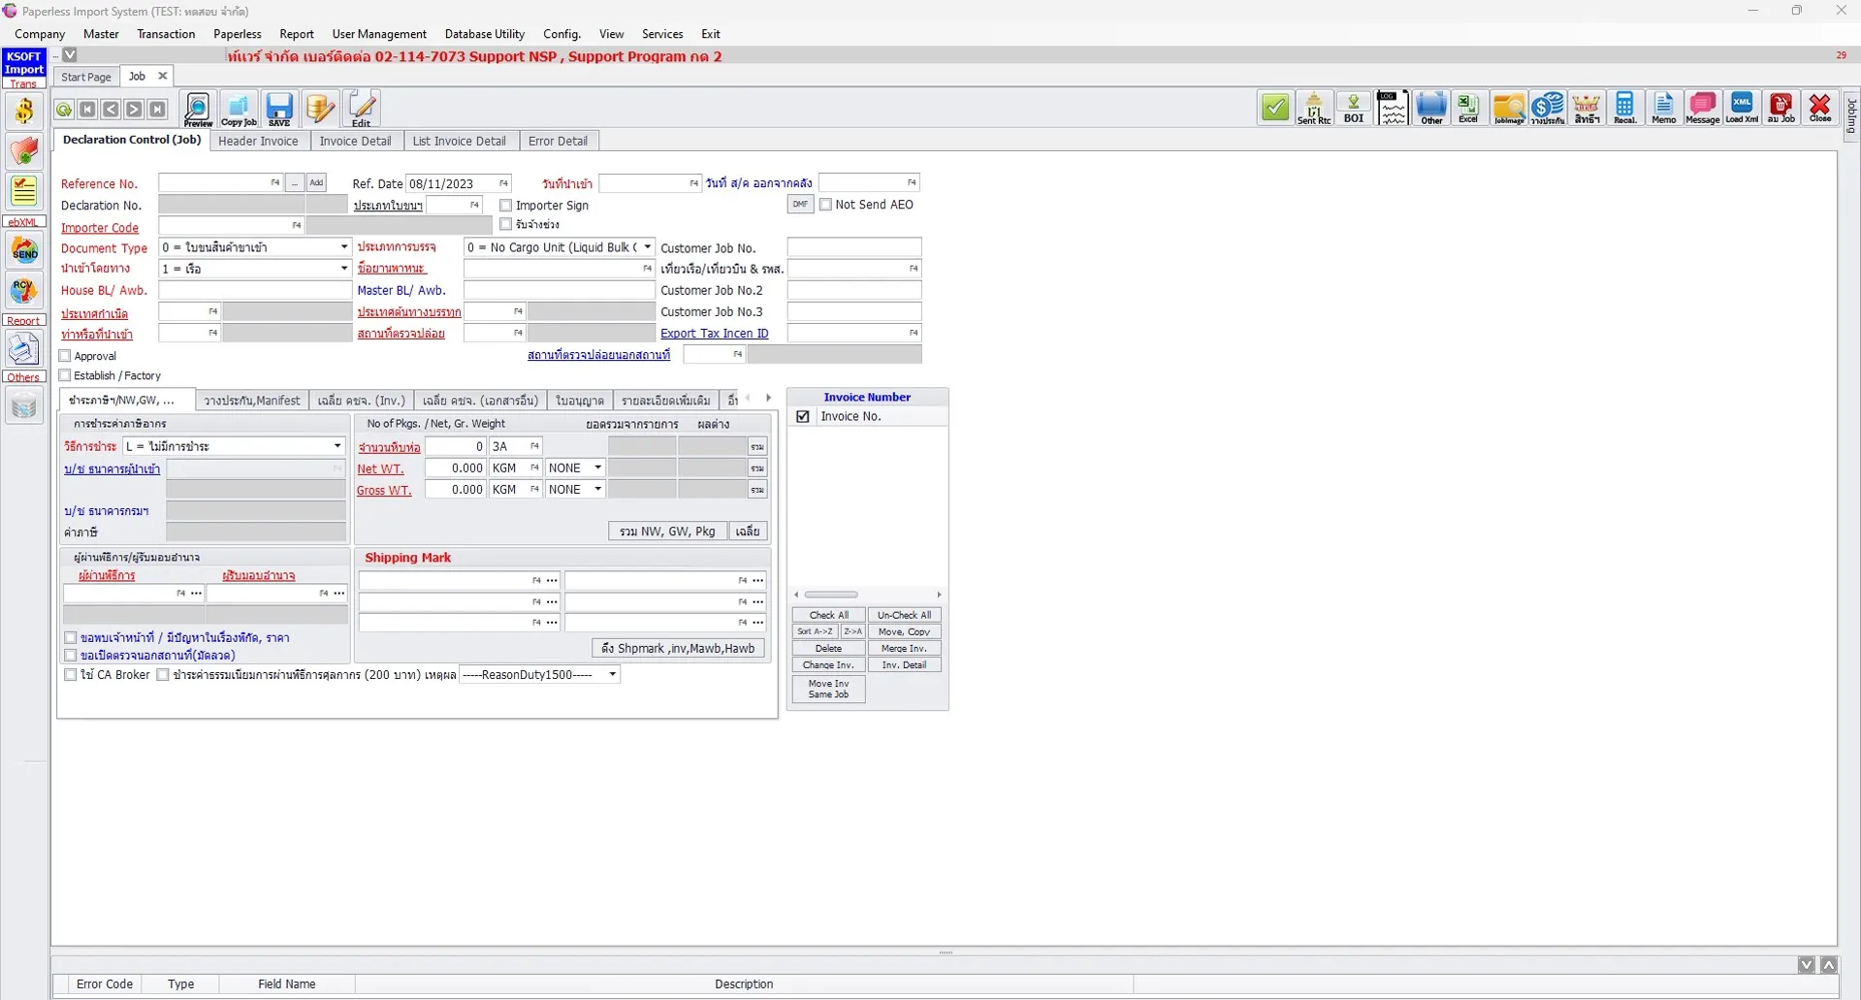1861x1000 pixels.
Task: Check the Importer Sign checkbox
Action: pyautogui.click(x=505, y=206)
